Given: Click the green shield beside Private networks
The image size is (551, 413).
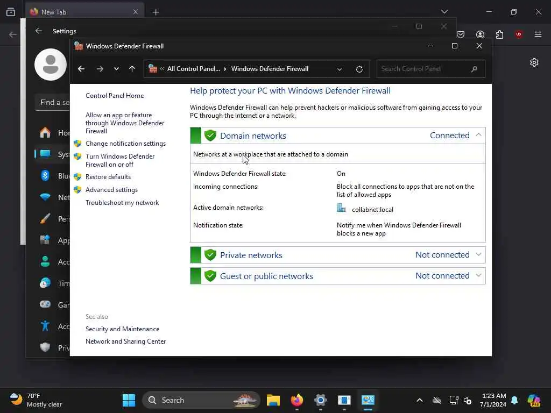Looking at the screenshot, I should [210, 254].
